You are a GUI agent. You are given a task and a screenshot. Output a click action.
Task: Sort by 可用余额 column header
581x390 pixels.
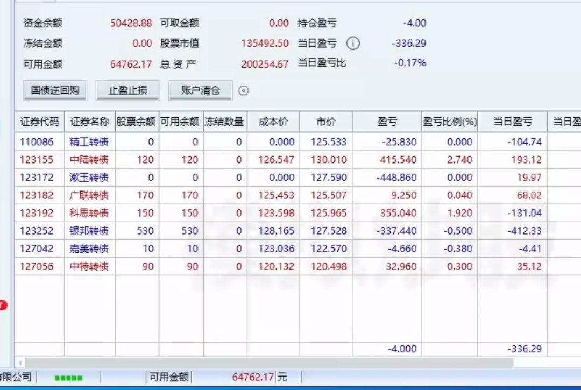(x=181, y=122)
